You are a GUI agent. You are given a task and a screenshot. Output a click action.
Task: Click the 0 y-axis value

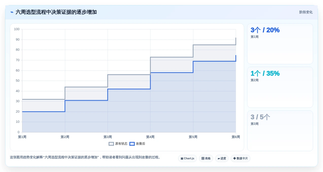point(19,132)
